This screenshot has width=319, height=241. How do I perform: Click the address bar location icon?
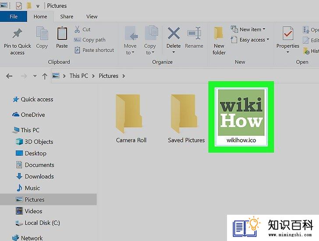click(56, 76)
